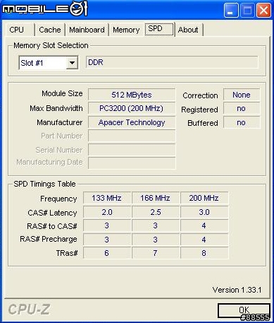
Task: Click the OK button
Action: pos(244,310)
